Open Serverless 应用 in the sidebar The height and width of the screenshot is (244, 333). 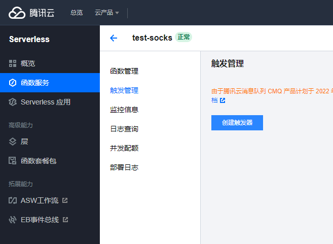[50, 102]
